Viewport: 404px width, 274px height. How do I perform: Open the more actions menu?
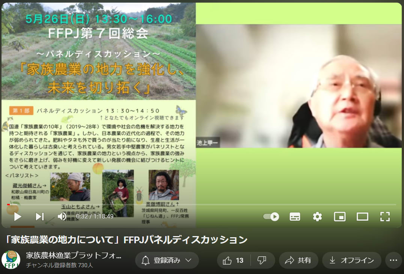click(x=393, y=260)
